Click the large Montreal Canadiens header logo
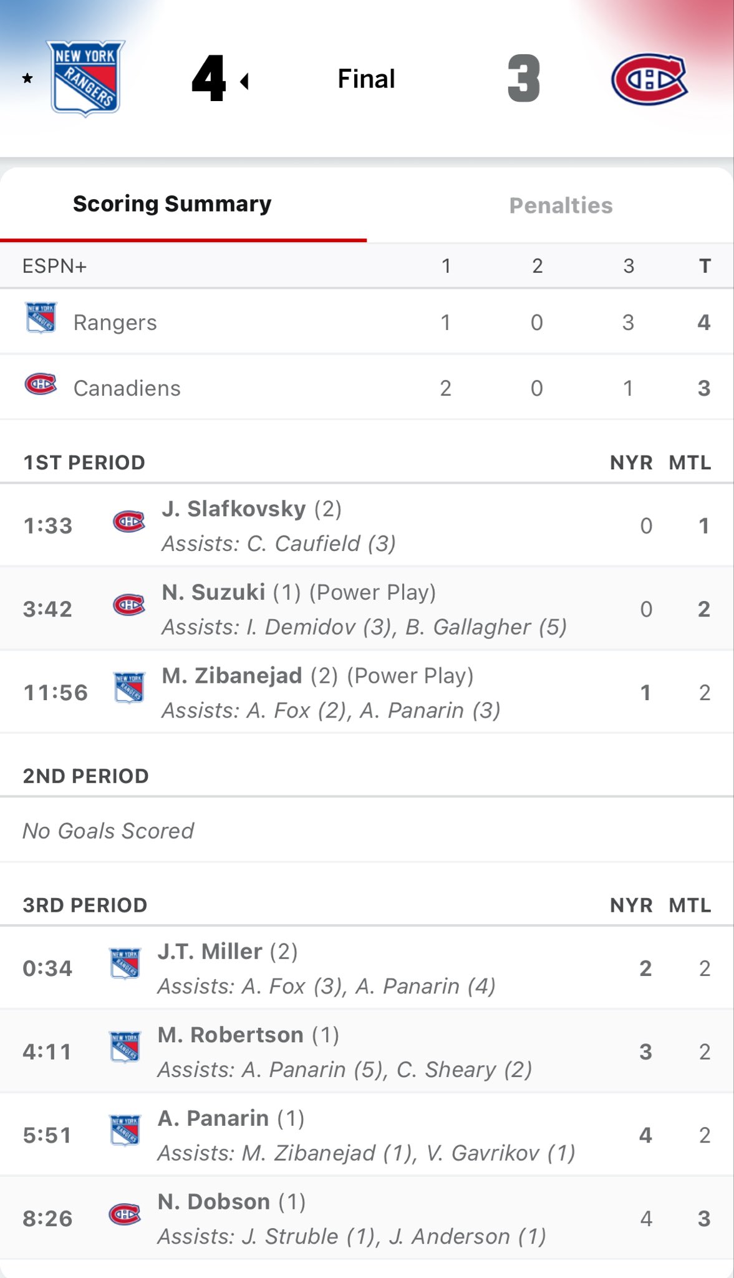This screenshot has height=1278, width=734. pos(649,79)
